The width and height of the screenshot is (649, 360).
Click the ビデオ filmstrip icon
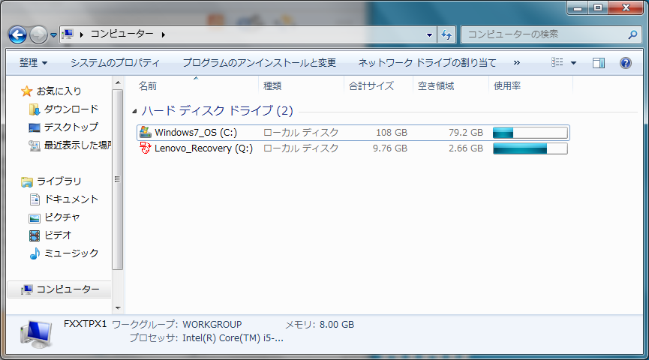(x=35, y=235)
